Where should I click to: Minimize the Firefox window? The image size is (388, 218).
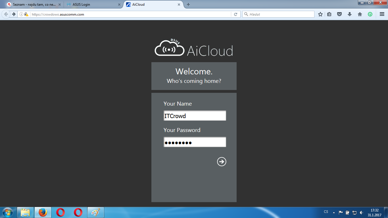tap(362, 2)
